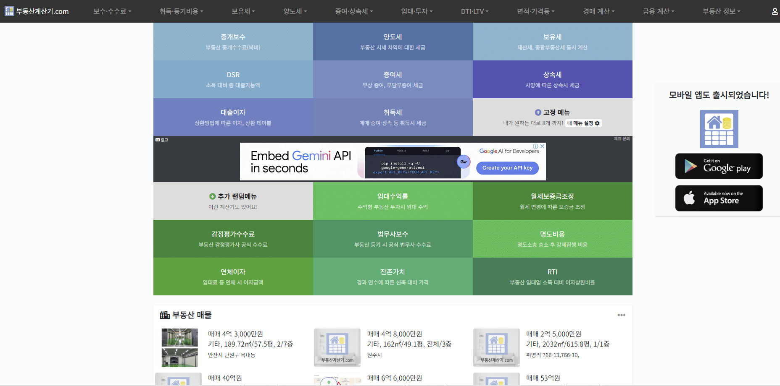Screen dimensions: 780x386
Task: Tap the App Store download badge
Action: click(719, 198)
